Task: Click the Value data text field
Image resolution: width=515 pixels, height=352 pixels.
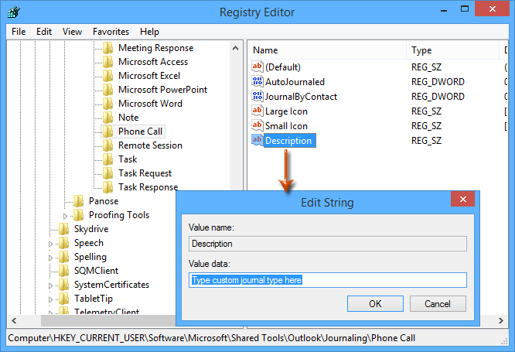Action: point(328,280)
